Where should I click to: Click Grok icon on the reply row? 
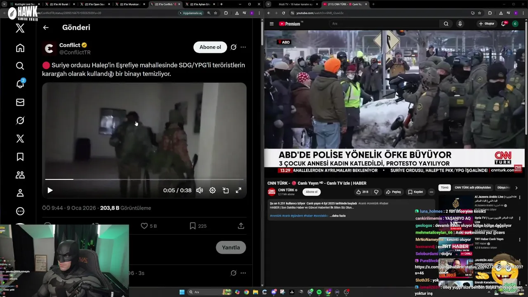coord(233,273)
